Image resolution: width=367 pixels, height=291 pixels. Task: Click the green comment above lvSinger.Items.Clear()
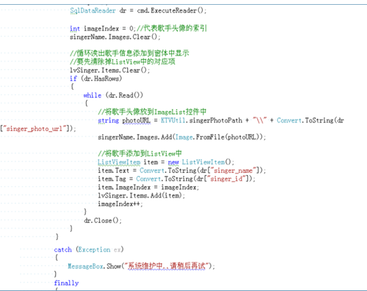[122, 62]
